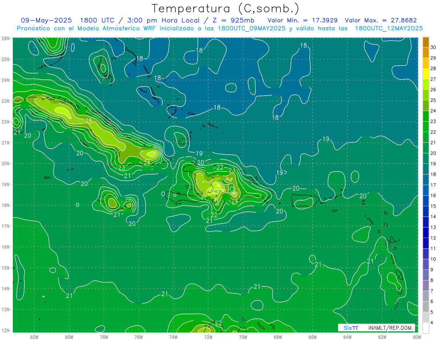Select the "Valor Min. = 17.3929" value
Viewport: 443px width, 342px height.
tap(303, 20)
